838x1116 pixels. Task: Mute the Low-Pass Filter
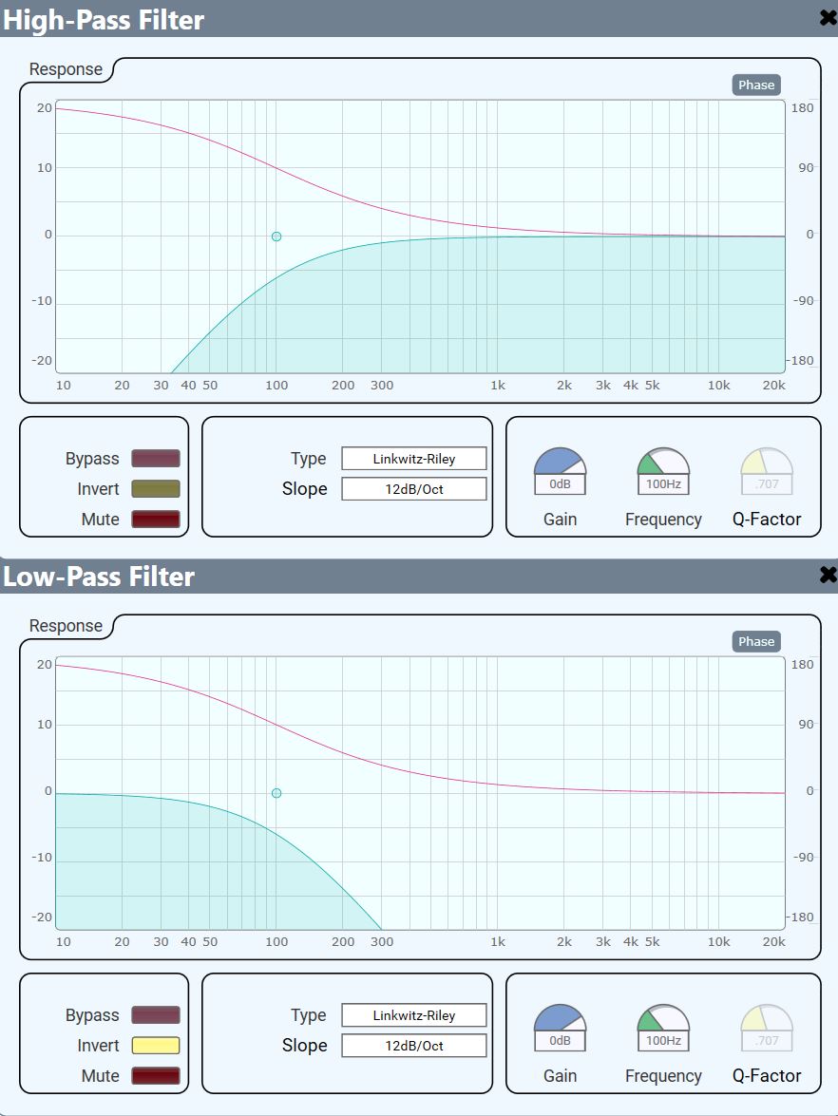[156, 1076]
